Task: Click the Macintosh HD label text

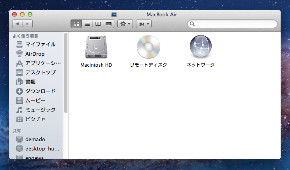Action: [x=96, y=65]
